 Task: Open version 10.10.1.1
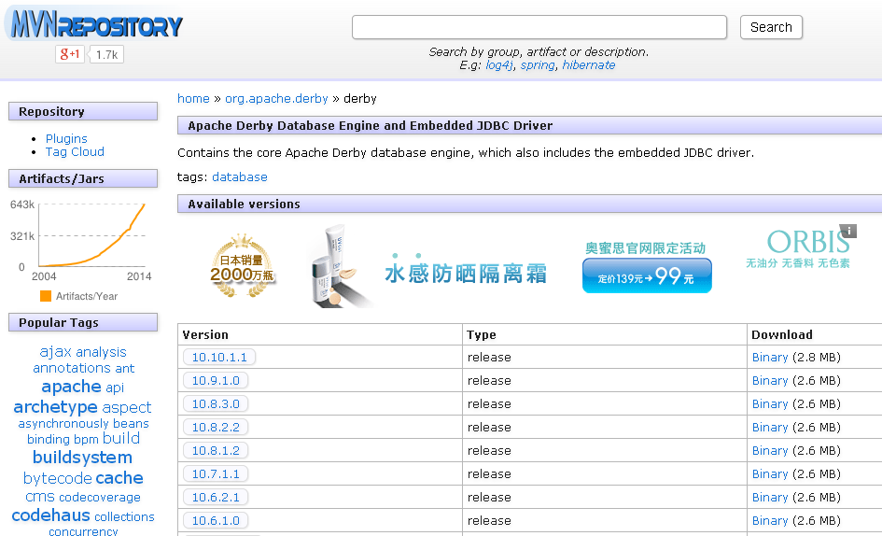click(x=219, y=357)
